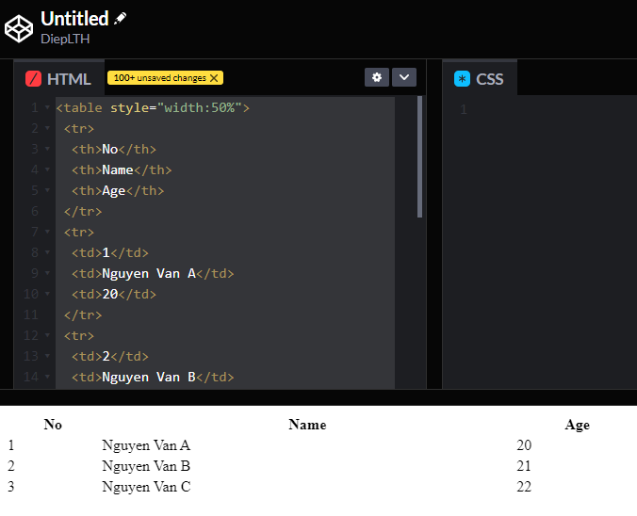Open HTML editor settings gear
637x516 pixels.
(377, 77)
